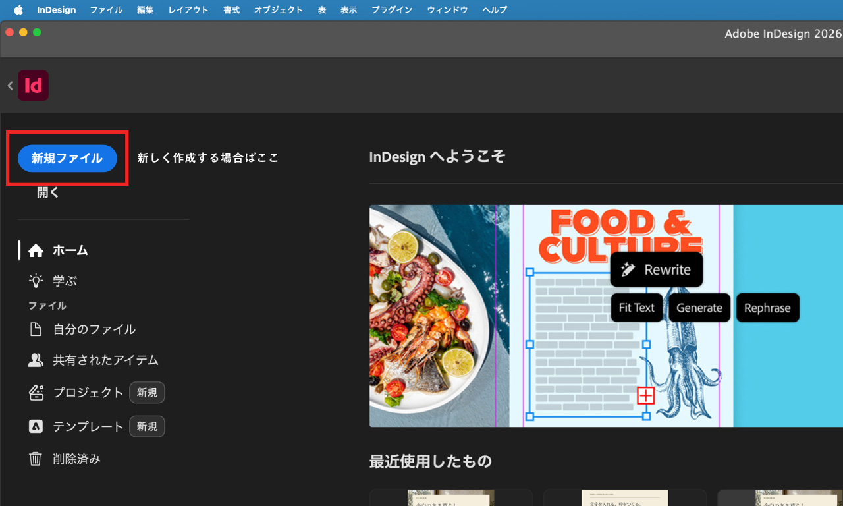
Task: Open the 表 menu
Action: click(322, 10)
